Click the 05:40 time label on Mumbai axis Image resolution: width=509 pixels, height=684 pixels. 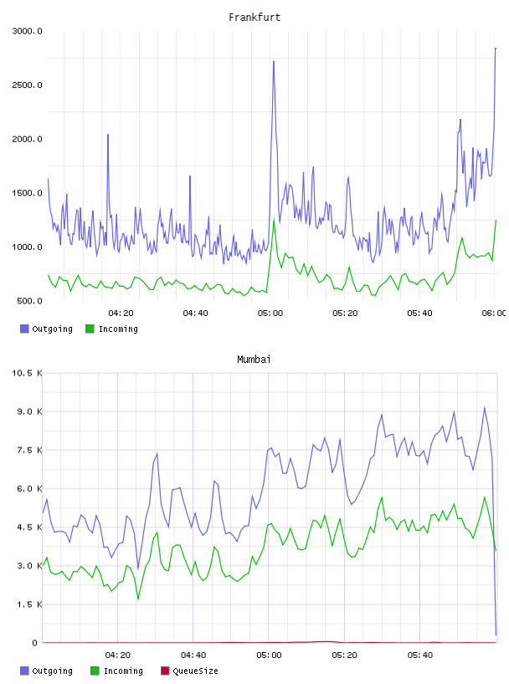[x=420, y=655]
